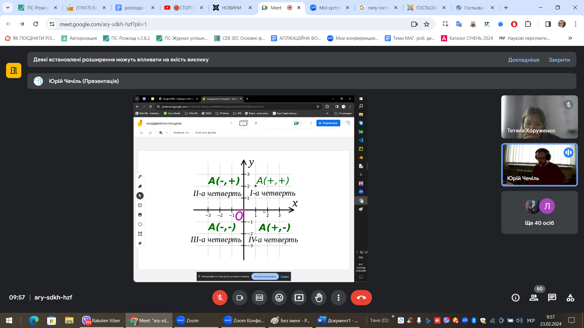Unmute the microphone in Meet
Viewport: 584px width, 328px height.
coord(220,298)
